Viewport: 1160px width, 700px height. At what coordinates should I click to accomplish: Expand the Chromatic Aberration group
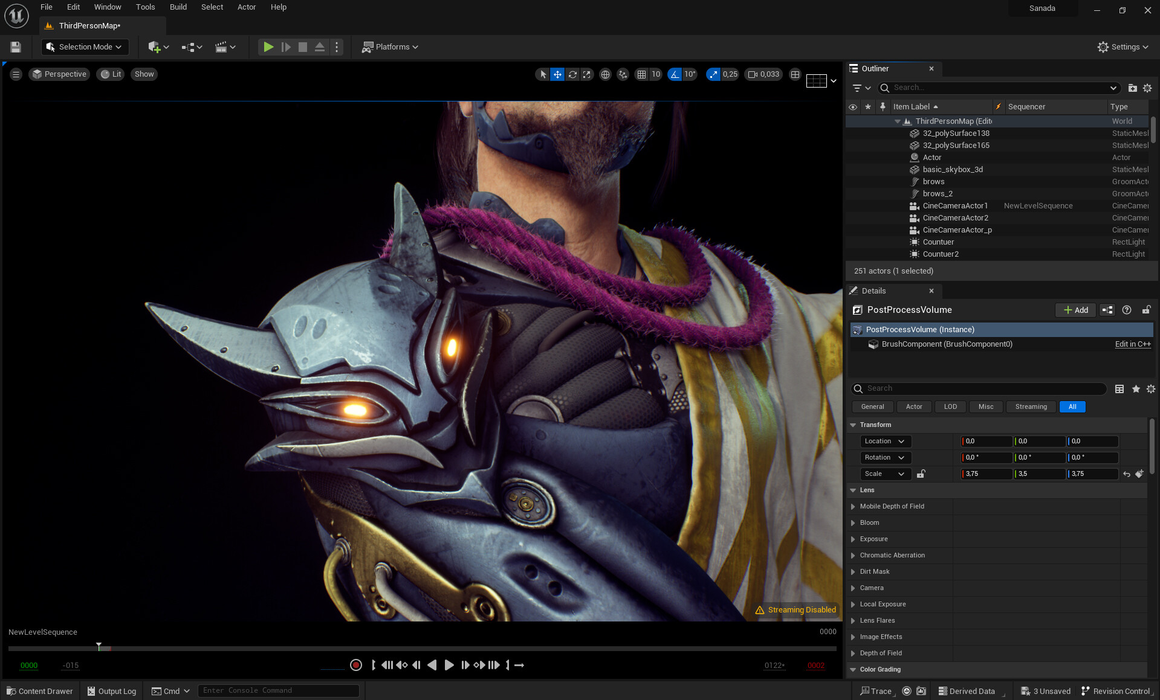853,556
